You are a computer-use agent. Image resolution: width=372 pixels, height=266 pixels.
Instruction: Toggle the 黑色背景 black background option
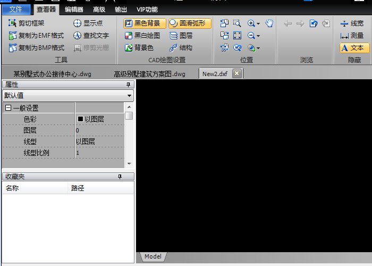pyautogui.click(x=145, y=23)
